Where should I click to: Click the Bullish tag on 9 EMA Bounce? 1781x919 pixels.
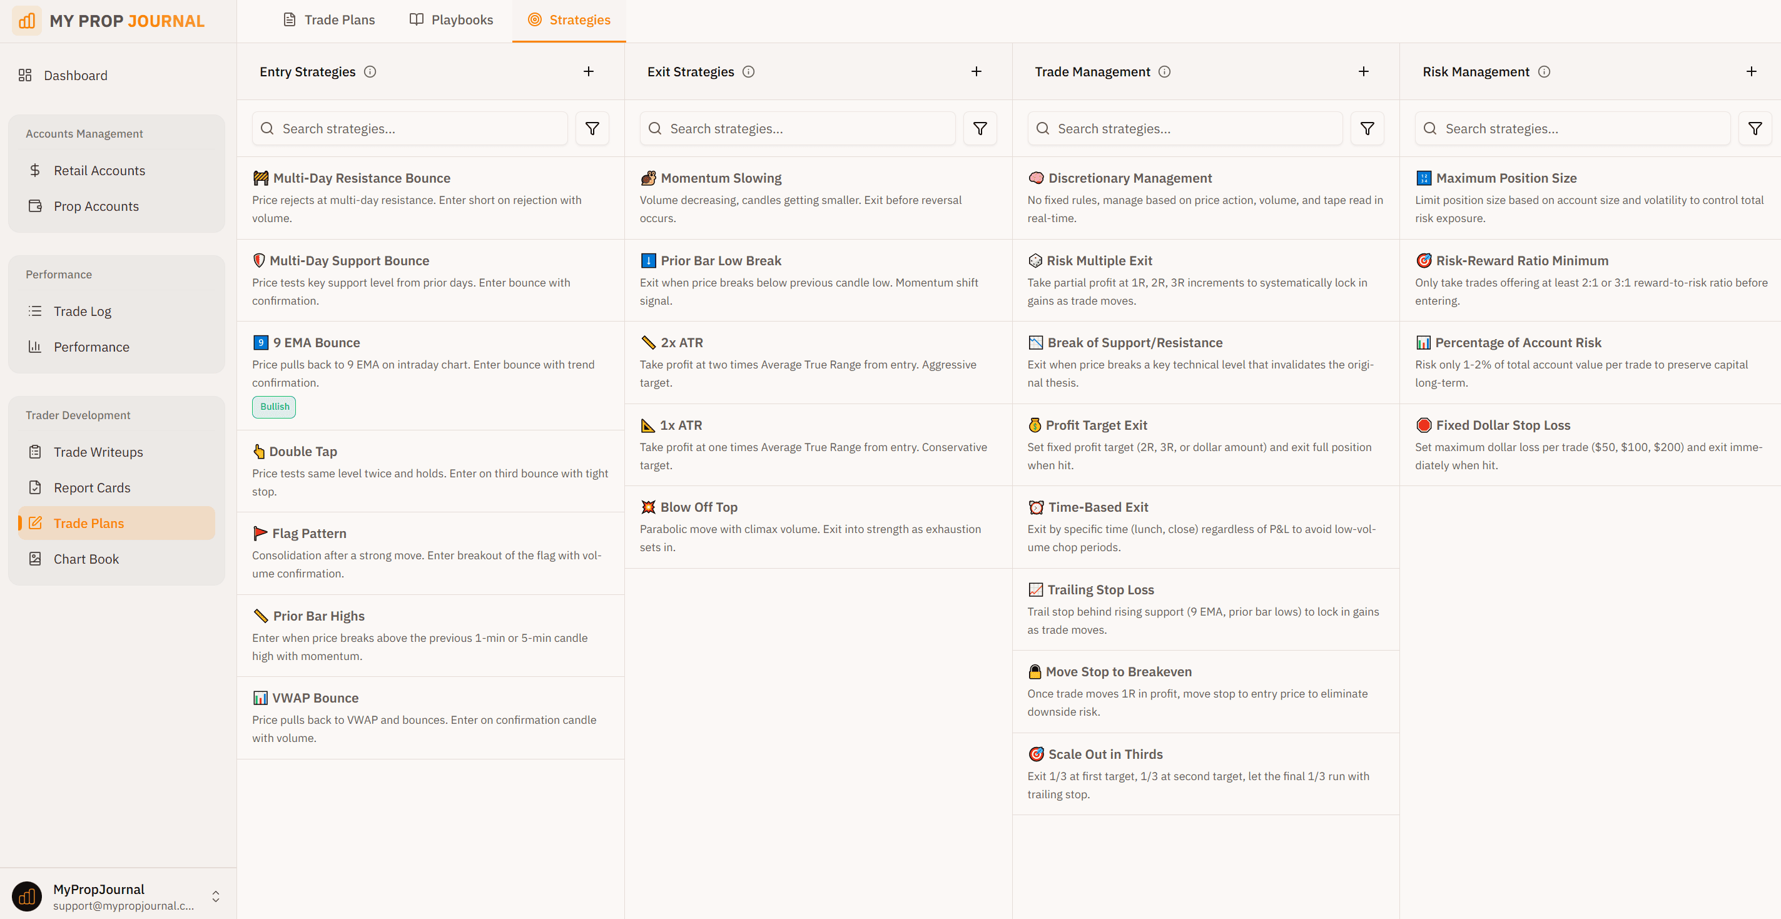[x=274, y=407]
